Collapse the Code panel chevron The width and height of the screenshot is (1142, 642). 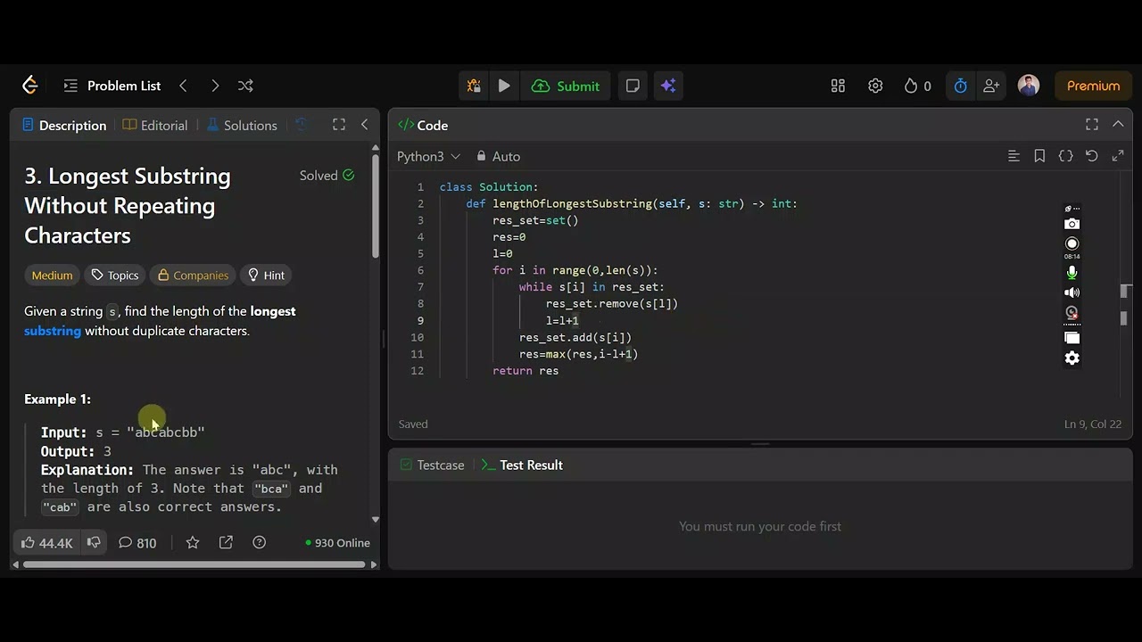[x=1118, y=125]
